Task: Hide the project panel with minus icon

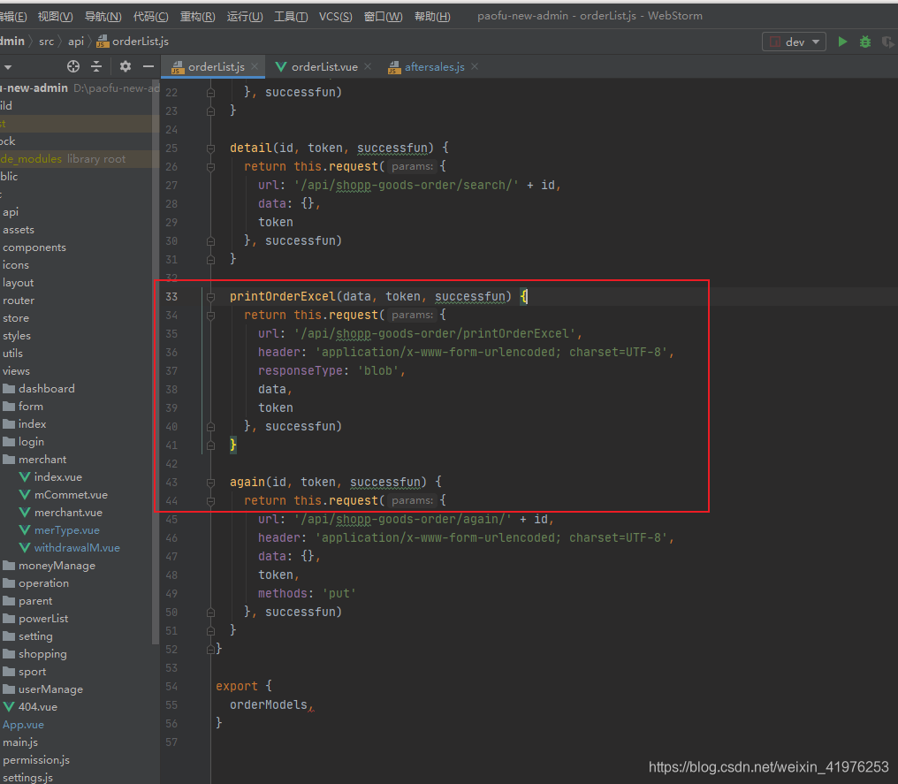Action: pos(148,66)
